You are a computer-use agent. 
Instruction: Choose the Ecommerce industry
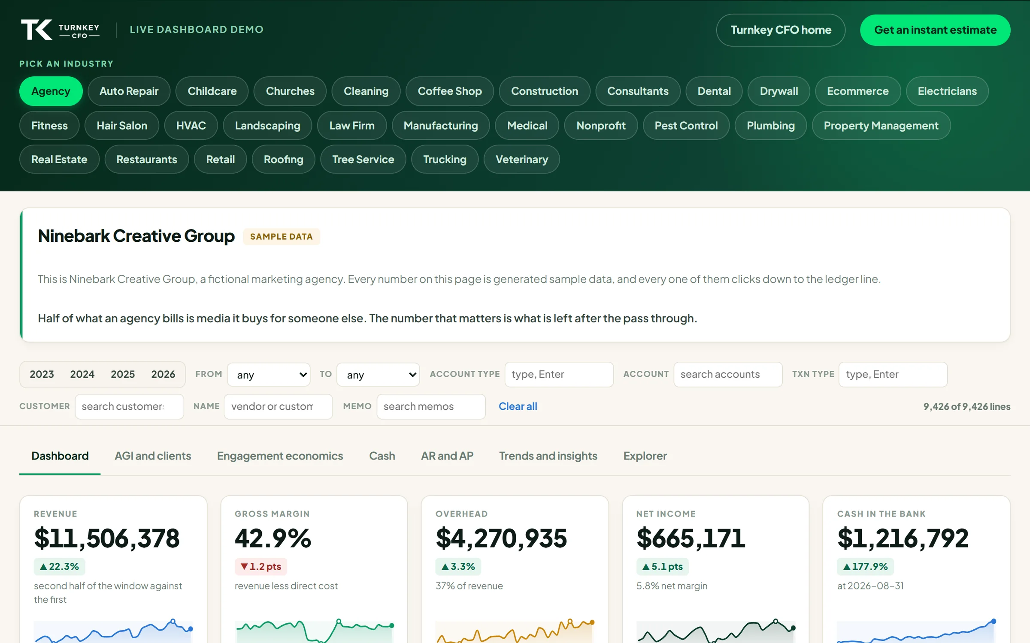point(858,91)
